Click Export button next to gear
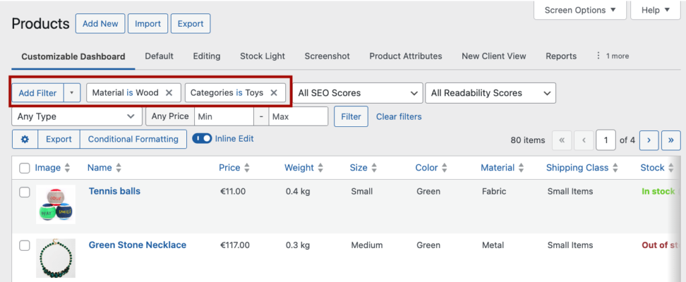The image size is (686, 282). pyautogui.click(x=59, y=139)
